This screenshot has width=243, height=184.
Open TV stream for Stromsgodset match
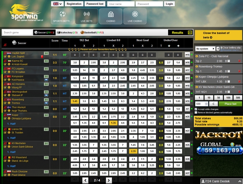46,95
